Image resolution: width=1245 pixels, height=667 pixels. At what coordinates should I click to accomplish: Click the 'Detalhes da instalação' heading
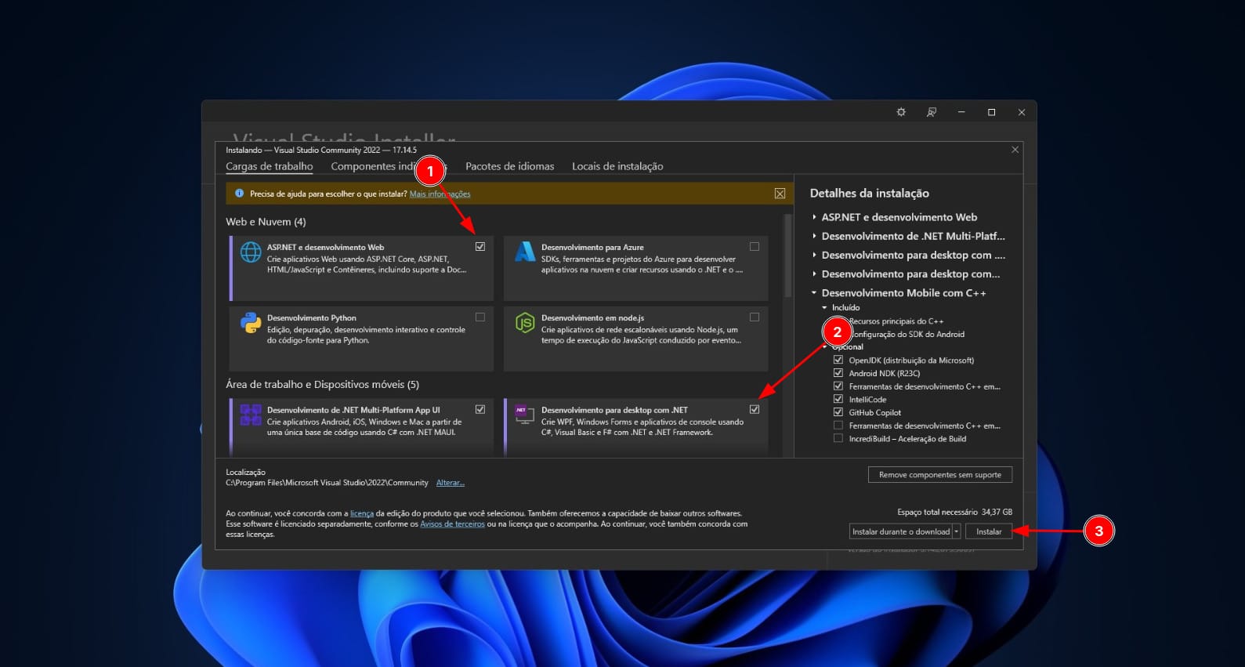tap(870, 193)
